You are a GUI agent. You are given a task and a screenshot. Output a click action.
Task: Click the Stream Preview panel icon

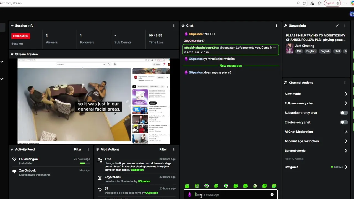coord(12,54)
